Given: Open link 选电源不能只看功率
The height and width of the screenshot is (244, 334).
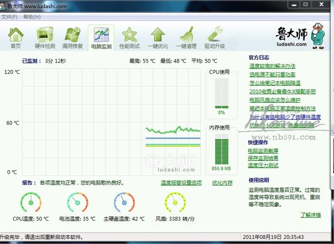Looking at the screenshot, I should pos(272,75).
